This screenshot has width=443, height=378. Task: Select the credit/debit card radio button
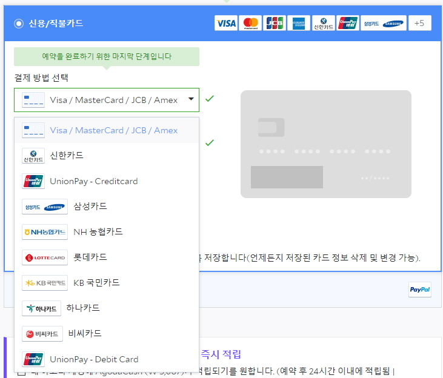(x=19, y=24)
